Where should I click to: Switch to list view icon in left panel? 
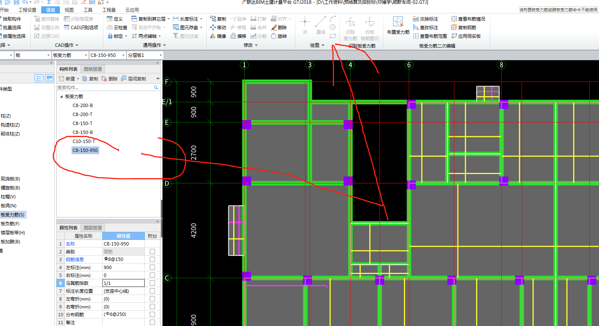coord(39,78)
